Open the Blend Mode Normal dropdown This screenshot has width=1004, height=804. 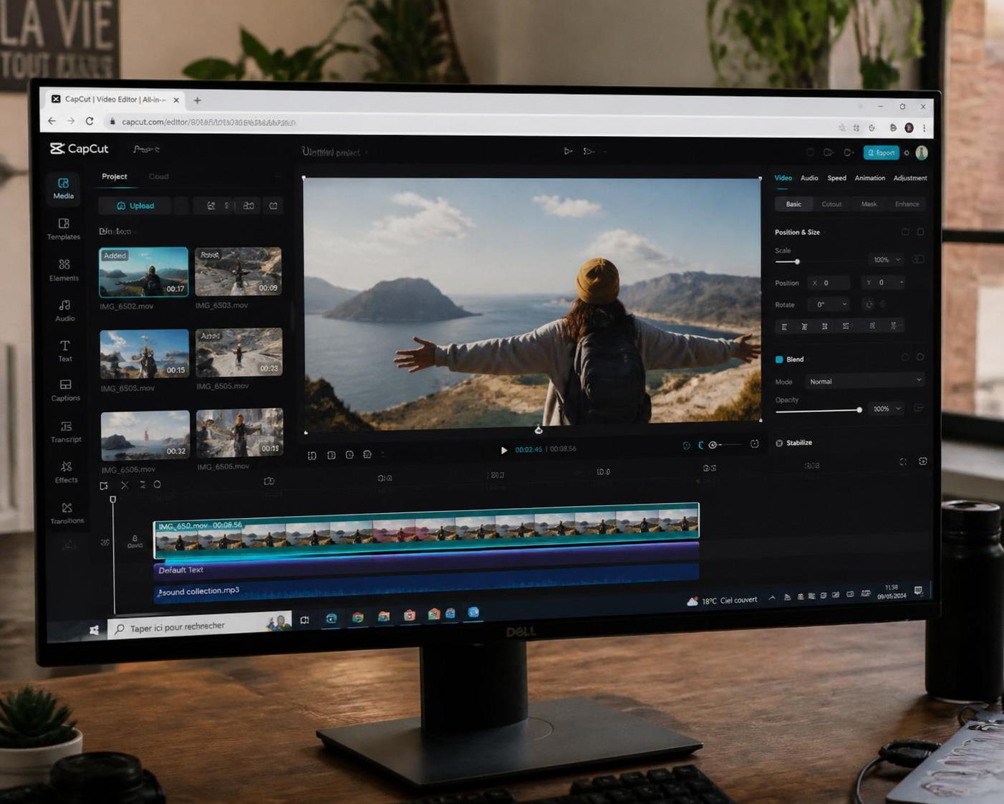pyautogui.click(x=865, y=381)
